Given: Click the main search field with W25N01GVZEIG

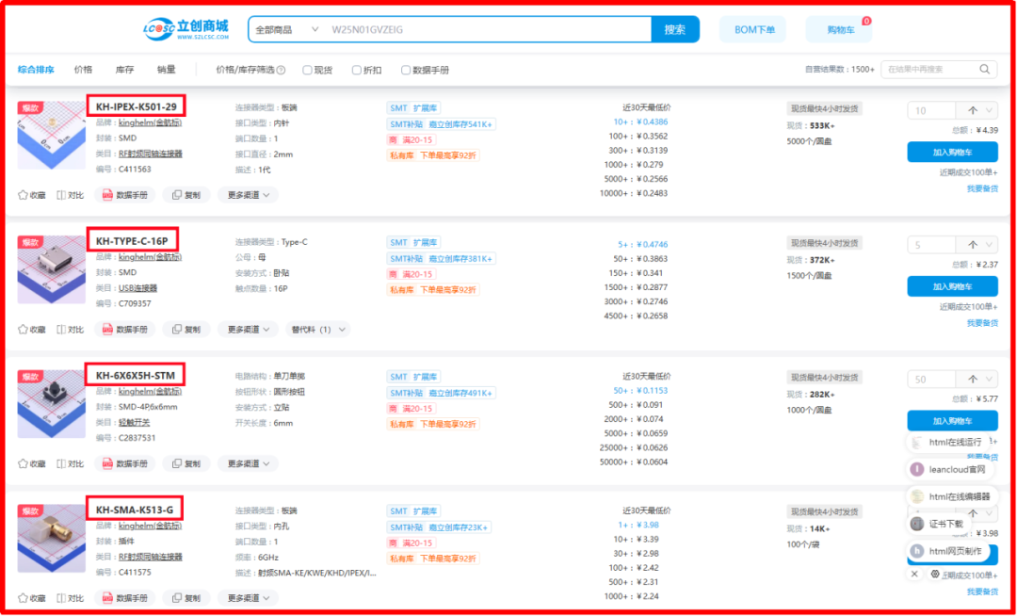Looking at the screenshot, I should [488, 30].
